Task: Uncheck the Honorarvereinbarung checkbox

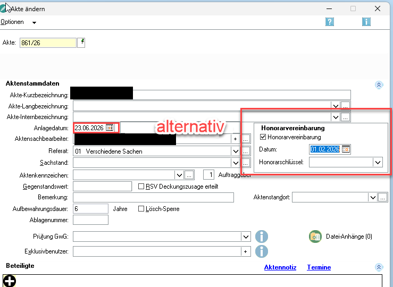Action: [263, 137]
